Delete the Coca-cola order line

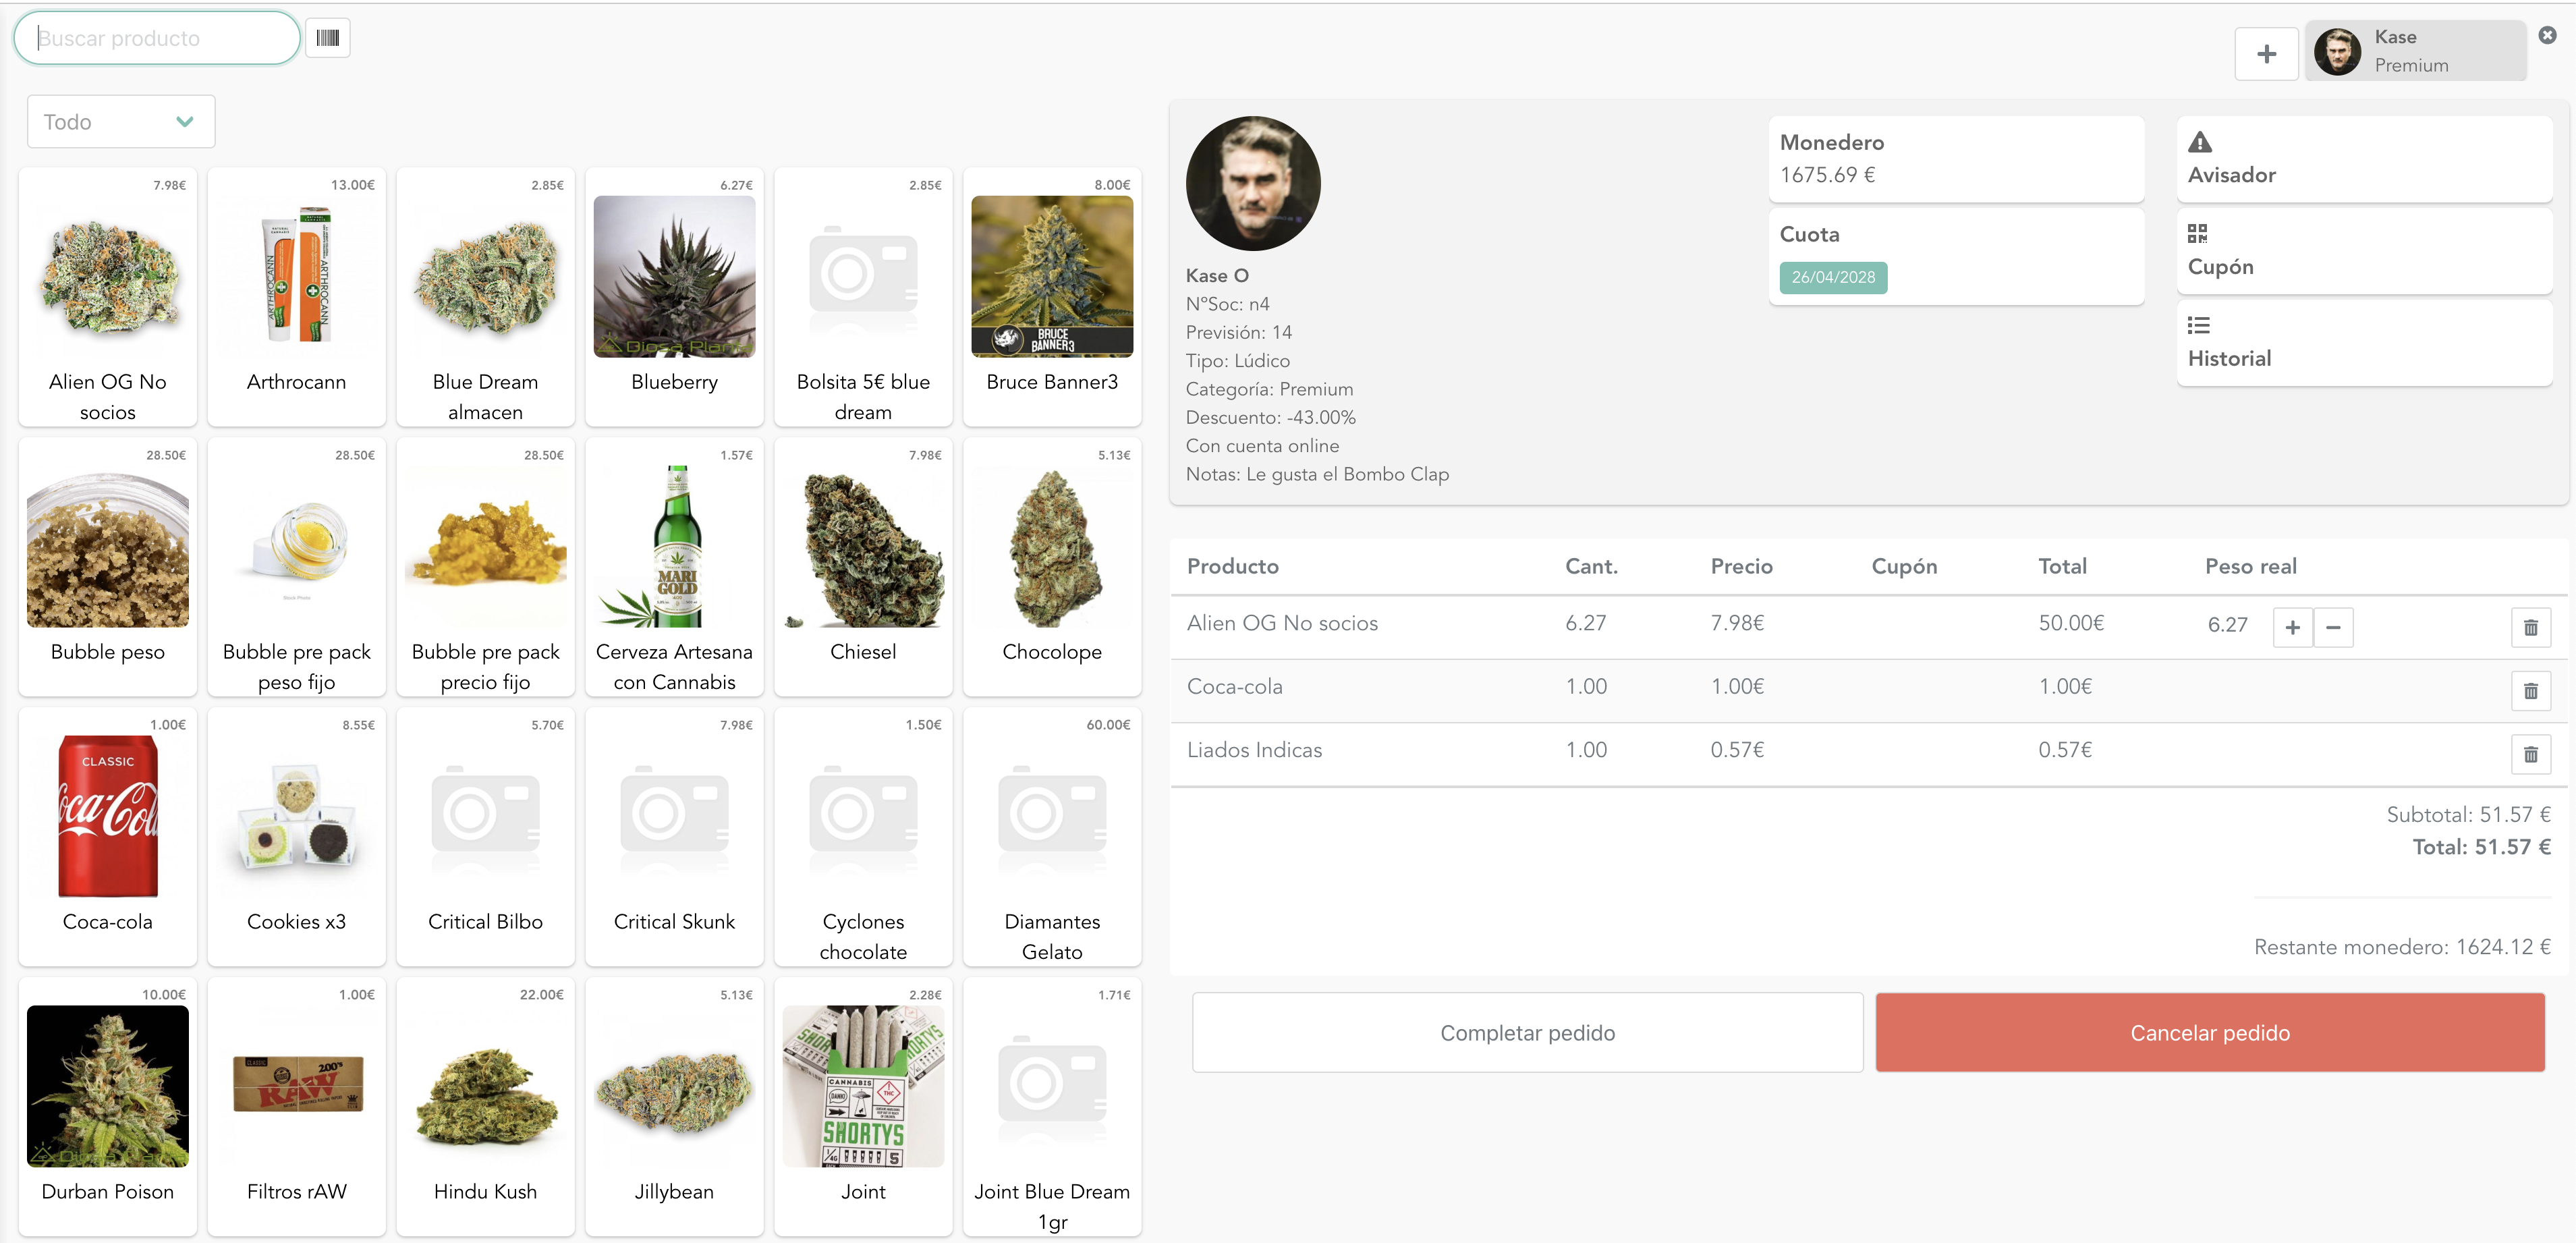click(2531, 690)
